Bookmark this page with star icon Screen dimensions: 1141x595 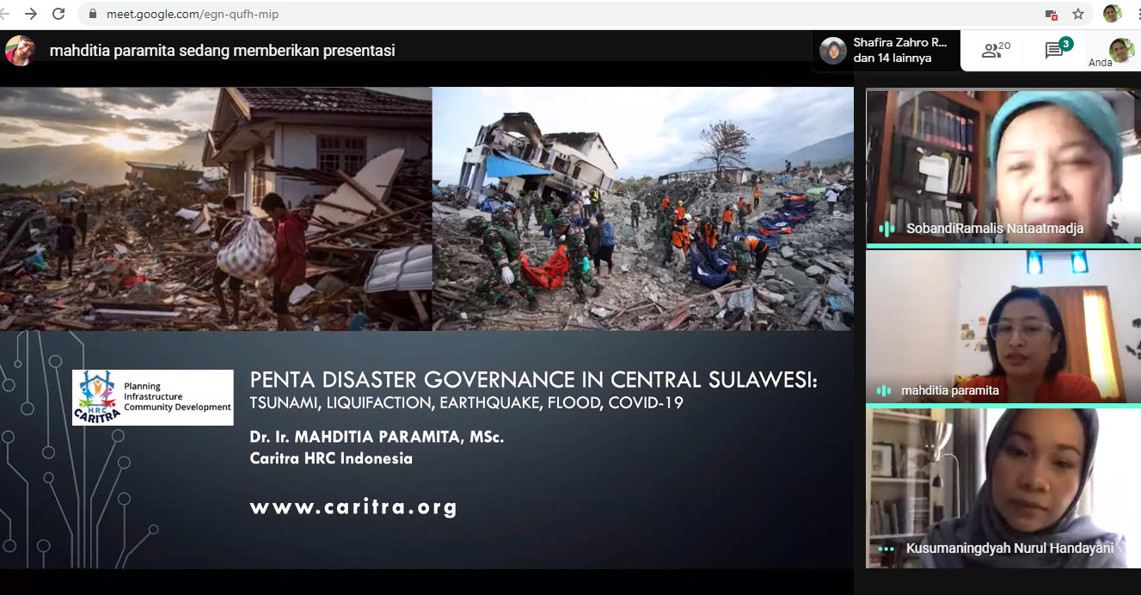pyautogui.click(x=1077, y=14)
